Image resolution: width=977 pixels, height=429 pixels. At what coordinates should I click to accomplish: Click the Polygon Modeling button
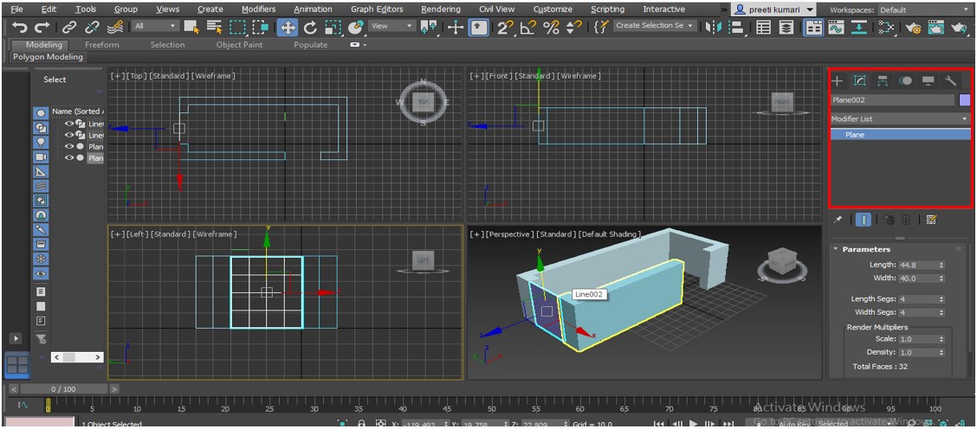tap(48, 57)
